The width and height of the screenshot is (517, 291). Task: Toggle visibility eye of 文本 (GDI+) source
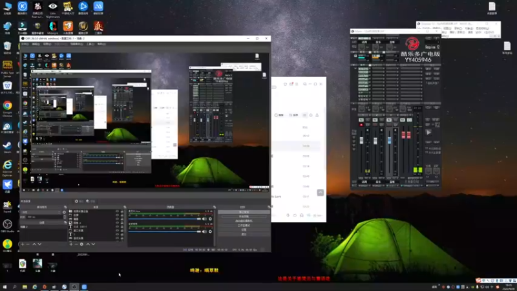[x=117, y=227]
